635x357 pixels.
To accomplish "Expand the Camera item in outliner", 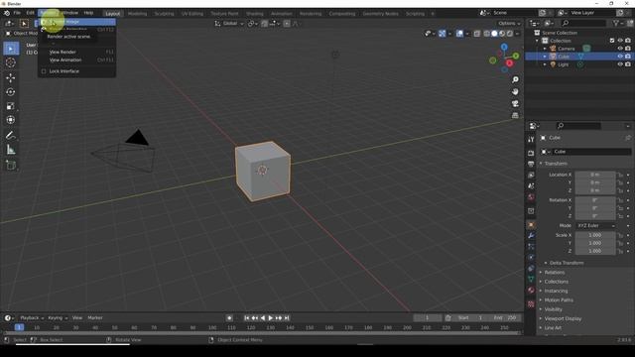I will (545, 49).
